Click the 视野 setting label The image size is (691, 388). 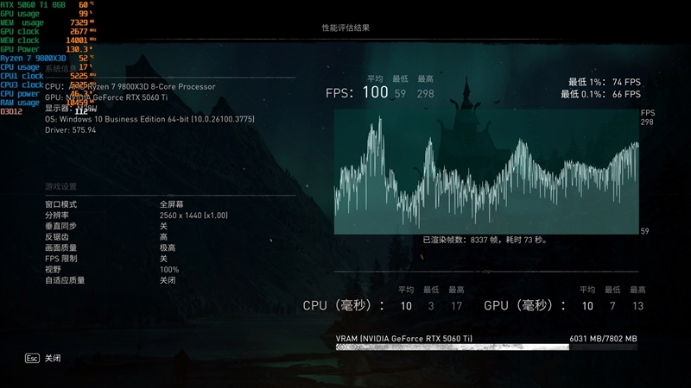point(53,269)
